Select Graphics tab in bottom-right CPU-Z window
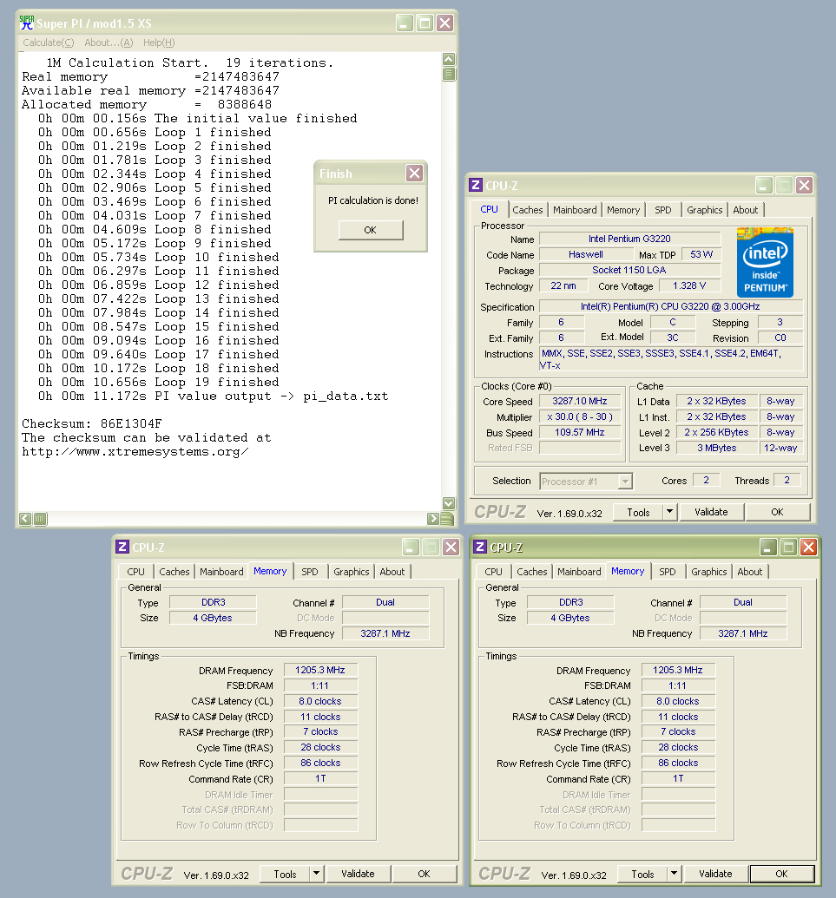The image size is (836, 898). click(708, 572)
